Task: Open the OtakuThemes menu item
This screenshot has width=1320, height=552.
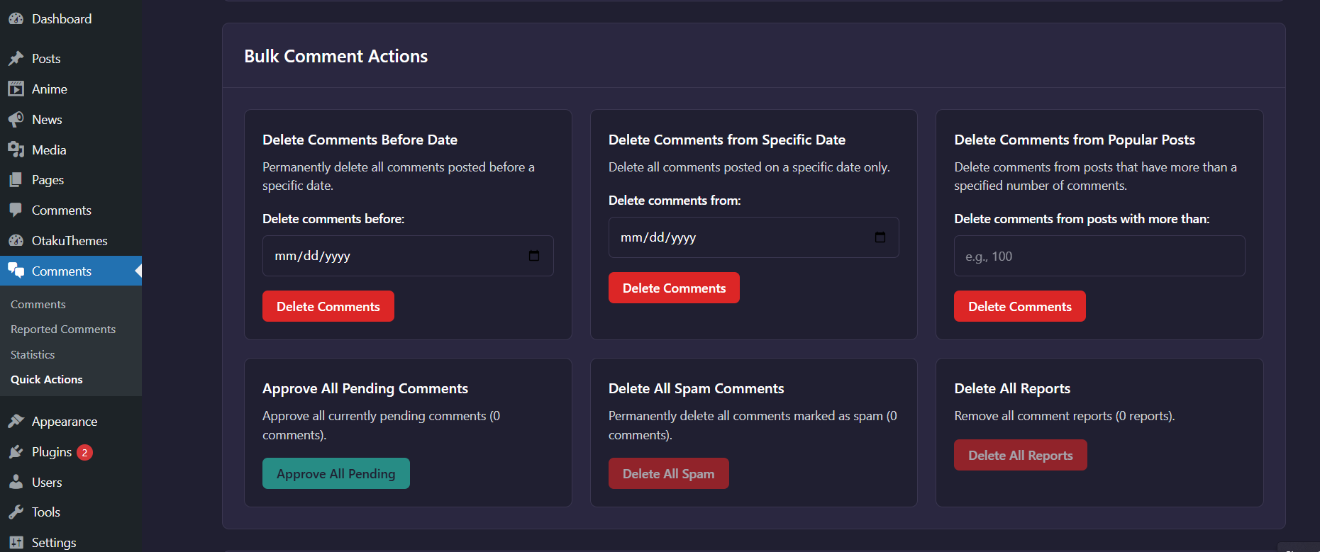Action: click(71, 241)
